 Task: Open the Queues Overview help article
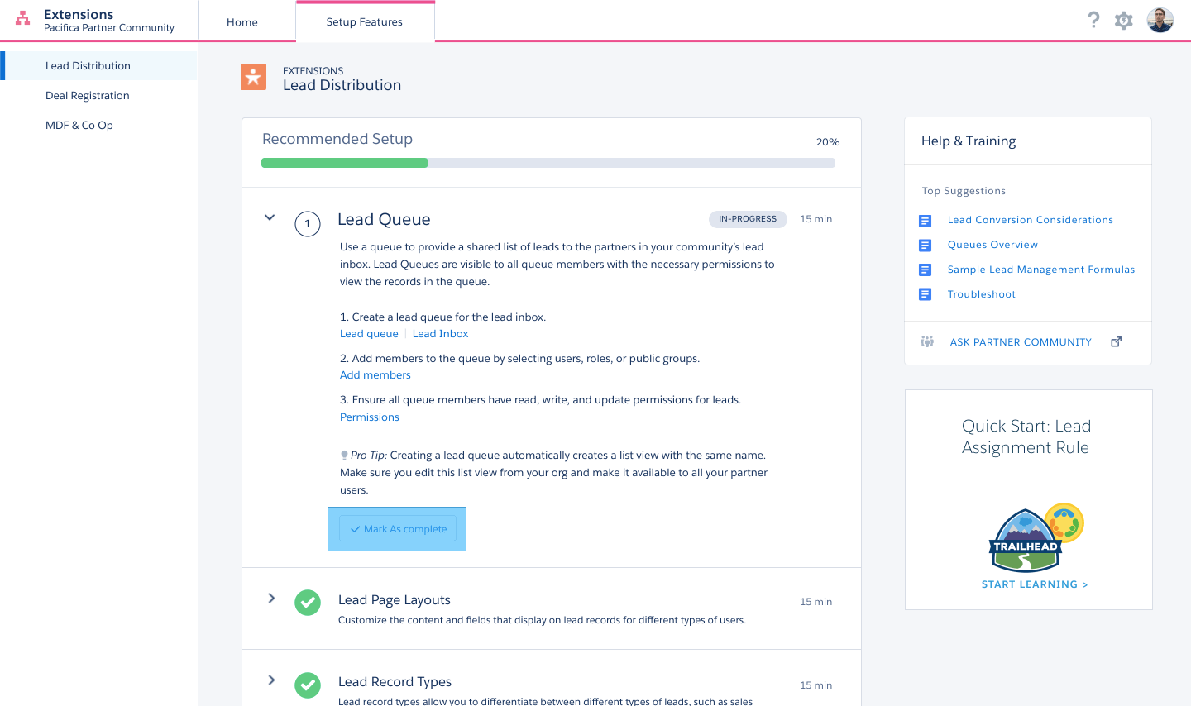click(992, 245)
